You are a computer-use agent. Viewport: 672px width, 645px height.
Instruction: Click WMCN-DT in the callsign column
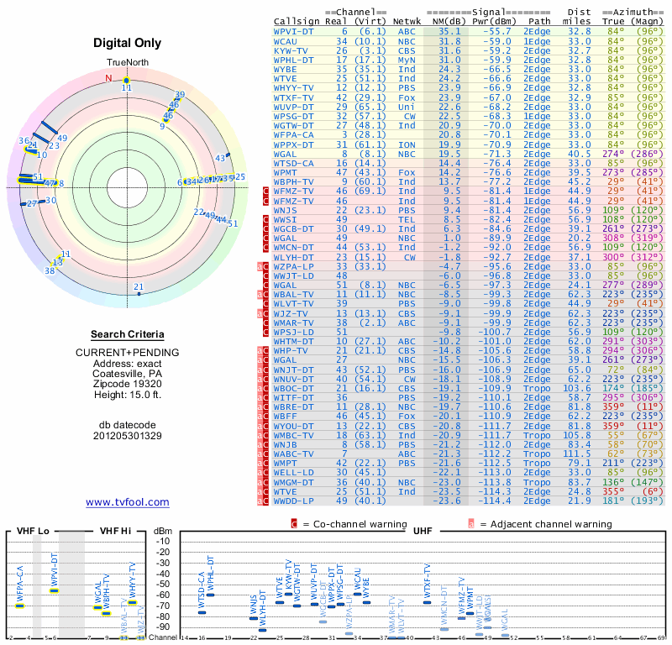tap(293, 247)
